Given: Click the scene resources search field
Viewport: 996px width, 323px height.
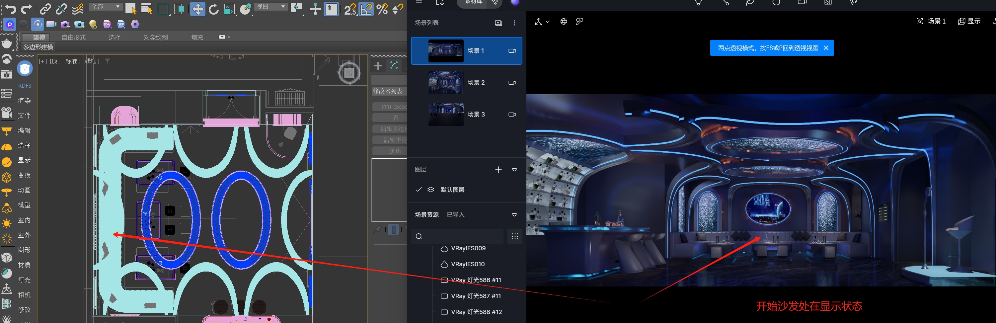Looking at the screenshot, I should (x=457, y=236).
